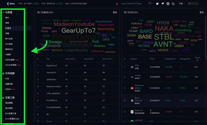Open Scroll批量Badge in the sidebar

(12, 119)
